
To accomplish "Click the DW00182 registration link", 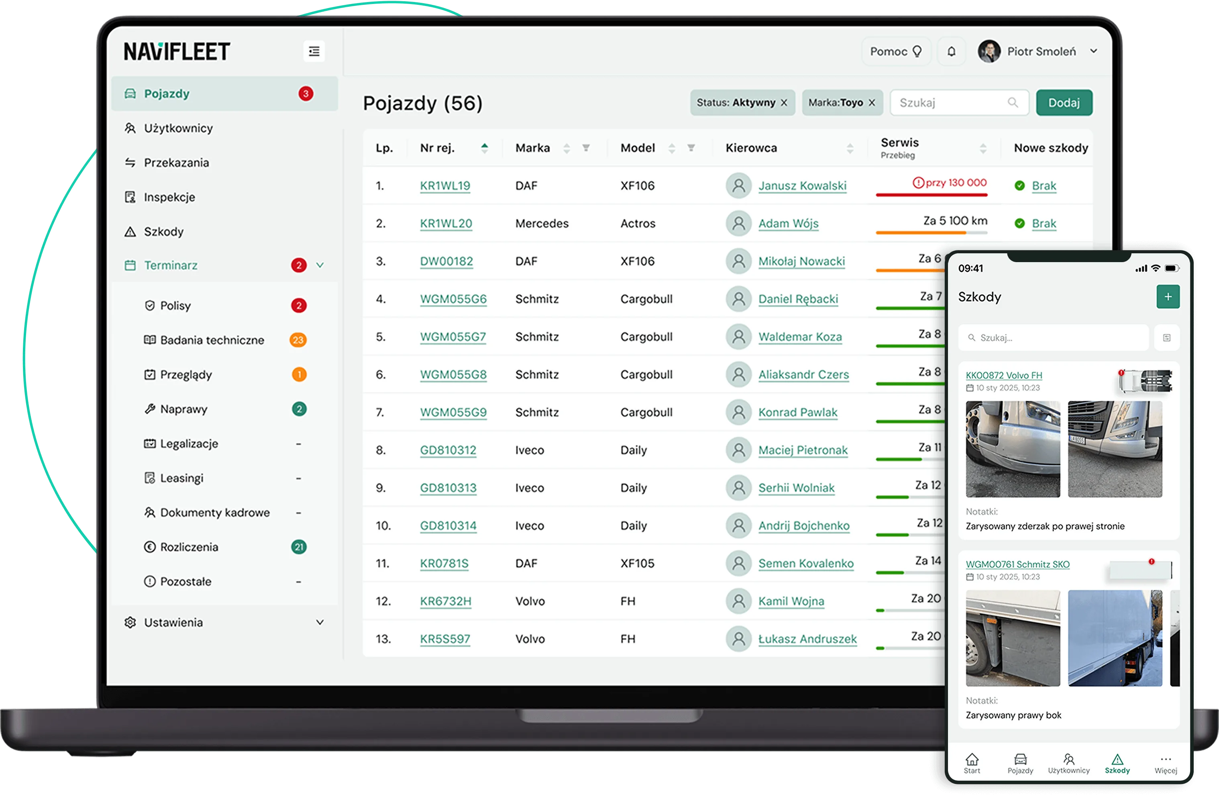I will point(446,261).
